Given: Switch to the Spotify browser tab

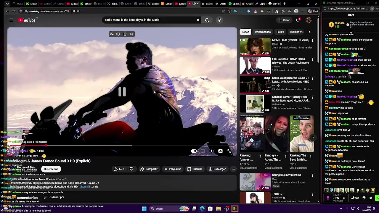Looking at the screenshot, I should [234, 4].
